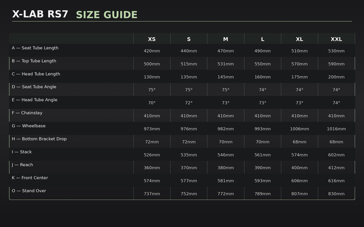Click the X-LAB RS7 title

pos(40,14)
